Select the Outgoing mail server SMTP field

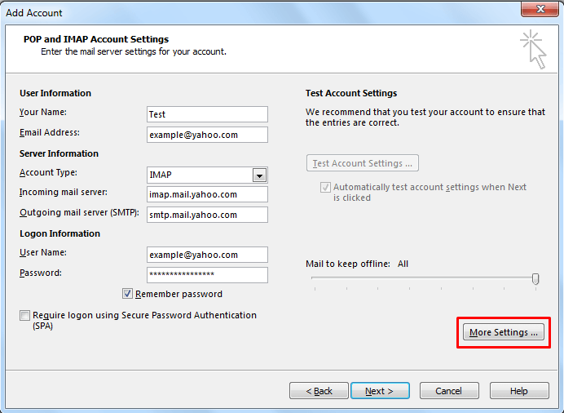coord(207,215)
